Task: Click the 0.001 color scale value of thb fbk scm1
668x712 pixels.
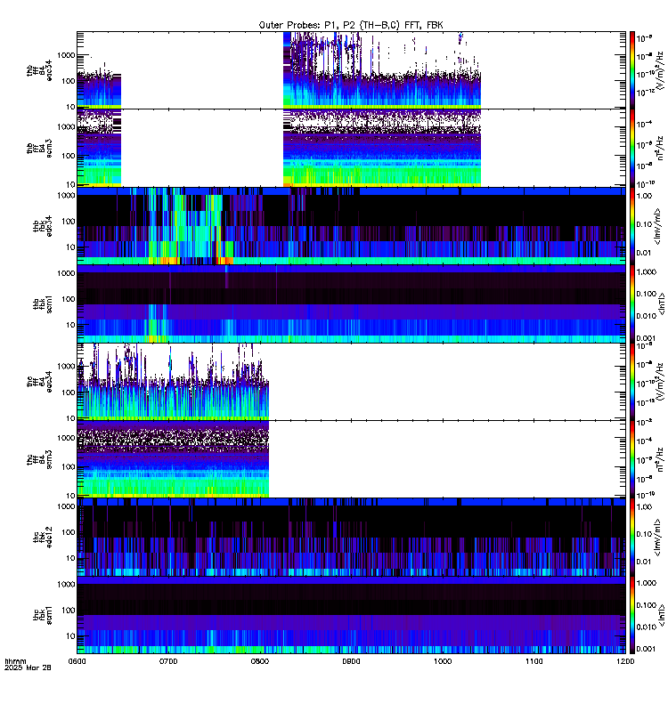Action: coord(647,338)
